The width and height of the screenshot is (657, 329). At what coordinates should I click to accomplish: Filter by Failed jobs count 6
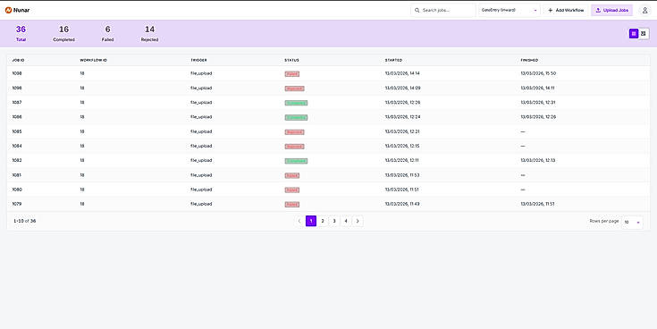(x=107, y=34)
